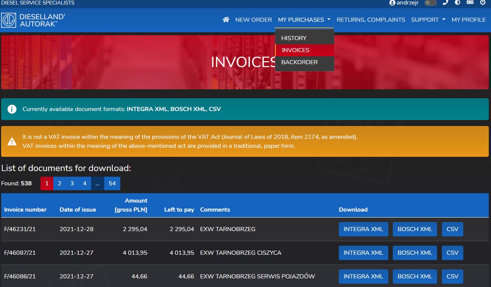Expand the MY PURCHASES dropdown
This screenshot has height=287, width=491.
pos(304,20)
